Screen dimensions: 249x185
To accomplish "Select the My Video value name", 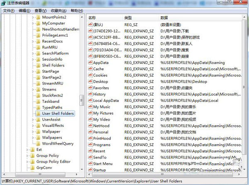I will [x=102, y=119].
